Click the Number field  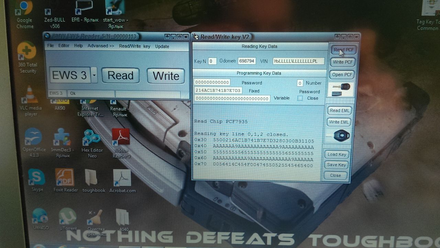300,83
